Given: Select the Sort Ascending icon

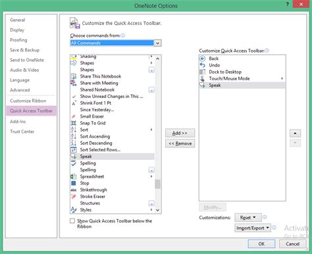Looking at the screenshot, I should click(x=74, y=136).
